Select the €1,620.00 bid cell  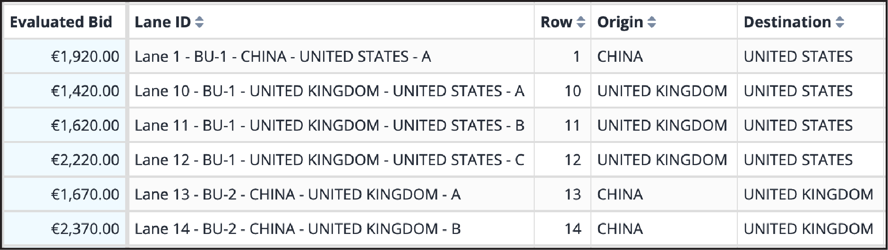[x=65, y=125]
